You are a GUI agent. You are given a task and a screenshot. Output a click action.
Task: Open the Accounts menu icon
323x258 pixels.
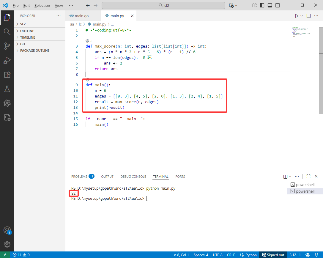tap(7, 230)
